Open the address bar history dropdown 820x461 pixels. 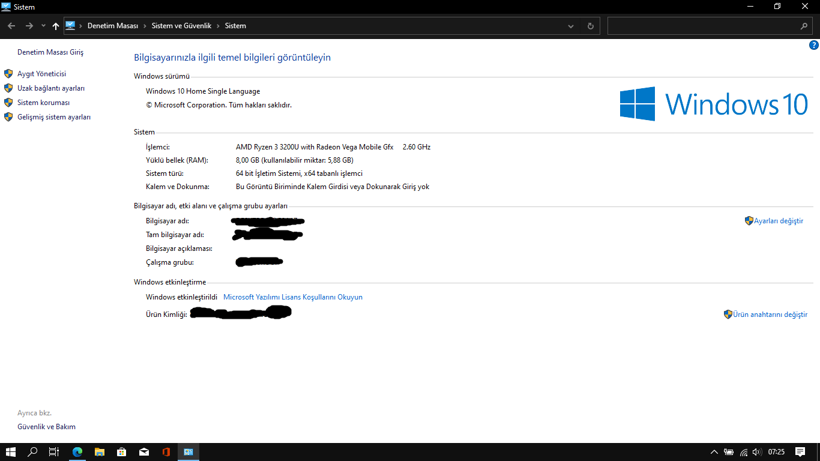click(571, 26)
